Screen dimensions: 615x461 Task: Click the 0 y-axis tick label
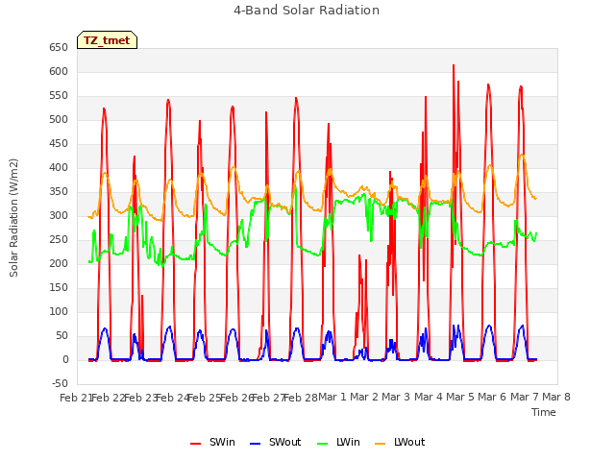65,360
